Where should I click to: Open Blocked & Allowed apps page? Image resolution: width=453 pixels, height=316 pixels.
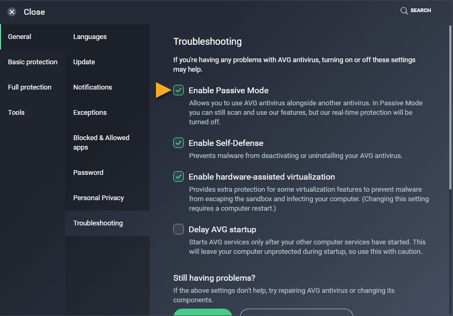pos(107,142)
